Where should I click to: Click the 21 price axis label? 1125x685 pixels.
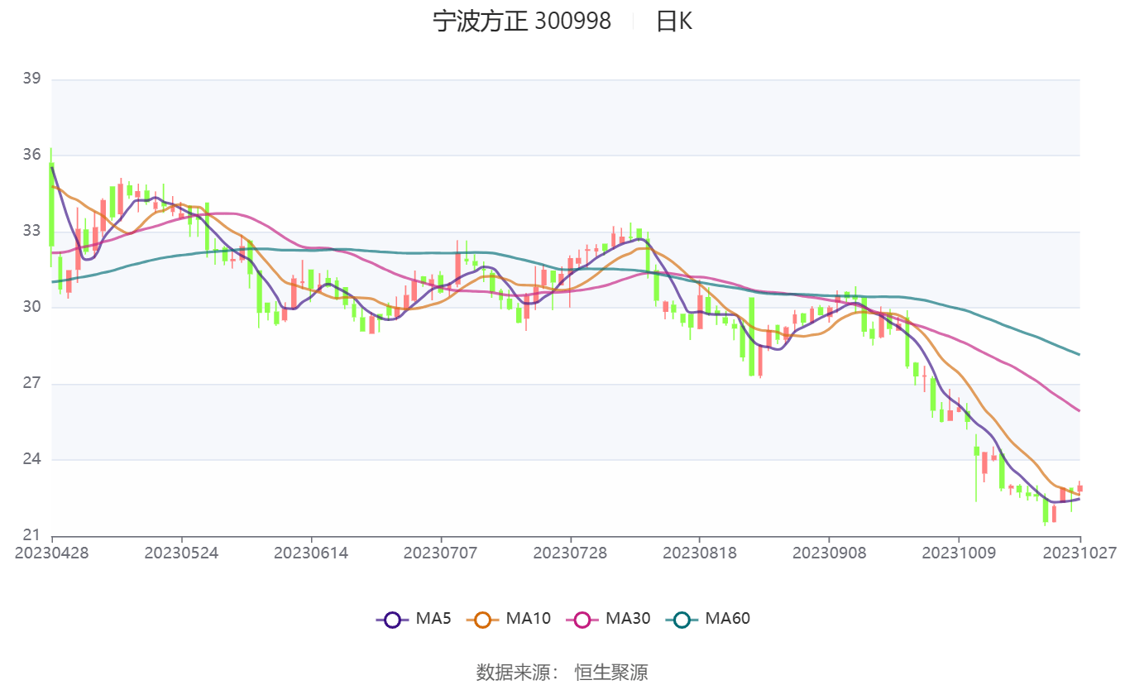click(31, 535)
